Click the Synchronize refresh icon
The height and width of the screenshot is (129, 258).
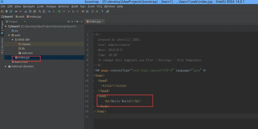[x=11, y=12]
